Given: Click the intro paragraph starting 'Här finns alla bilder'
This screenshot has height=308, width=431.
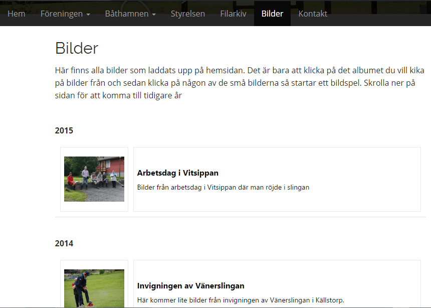Looking at the screenshot, I should coord(240,83).
